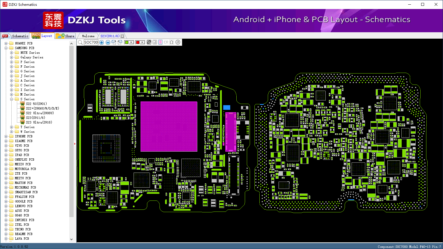
Task: Toggle the CR display button
Action: pyautogui.click(x=166, y=42)
